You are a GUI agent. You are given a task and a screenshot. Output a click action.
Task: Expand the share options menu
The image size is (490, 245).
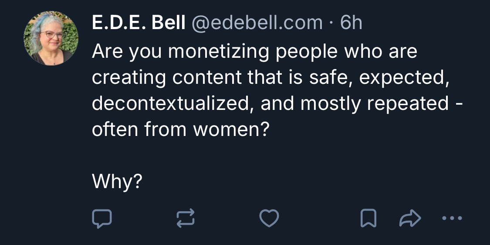(x=410, y=218)
